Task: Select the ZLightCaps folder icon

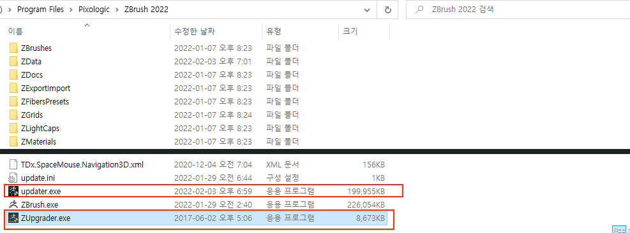Action: point(13,129)
